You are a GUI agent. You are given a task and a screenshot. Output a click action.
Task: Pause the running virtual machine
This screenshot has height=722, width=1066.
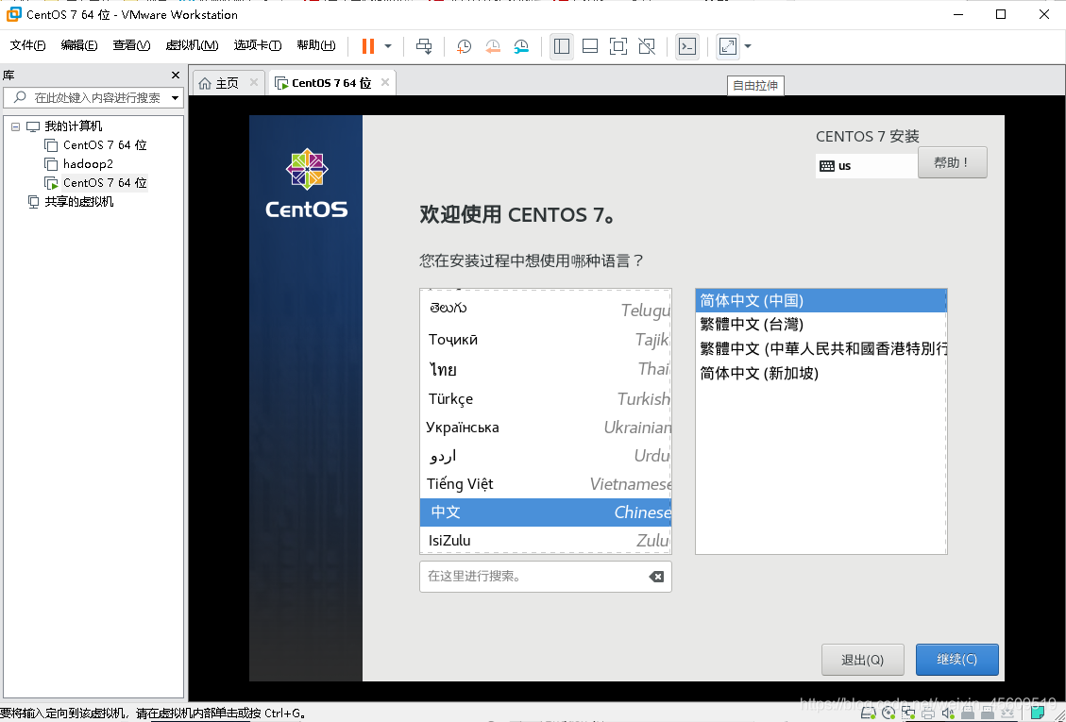[x=368, y=46]
